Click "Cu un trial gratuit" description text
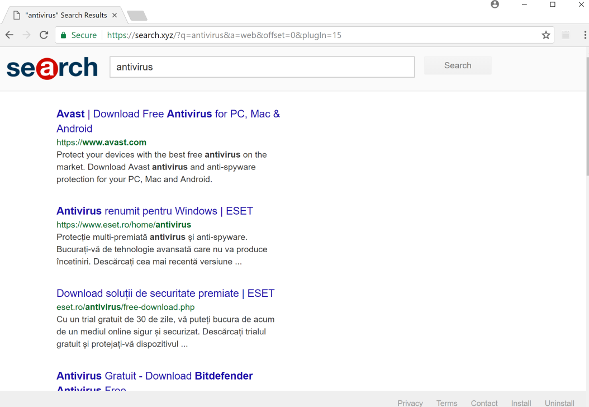The width and height of the screenshot is (589, 407). tap(165, 332)
